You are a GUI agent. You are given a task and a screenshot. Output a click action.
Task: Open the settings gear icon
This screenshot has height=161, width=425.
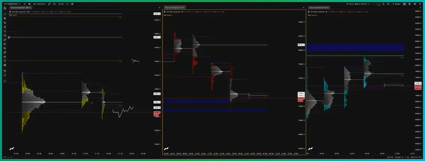409,4
